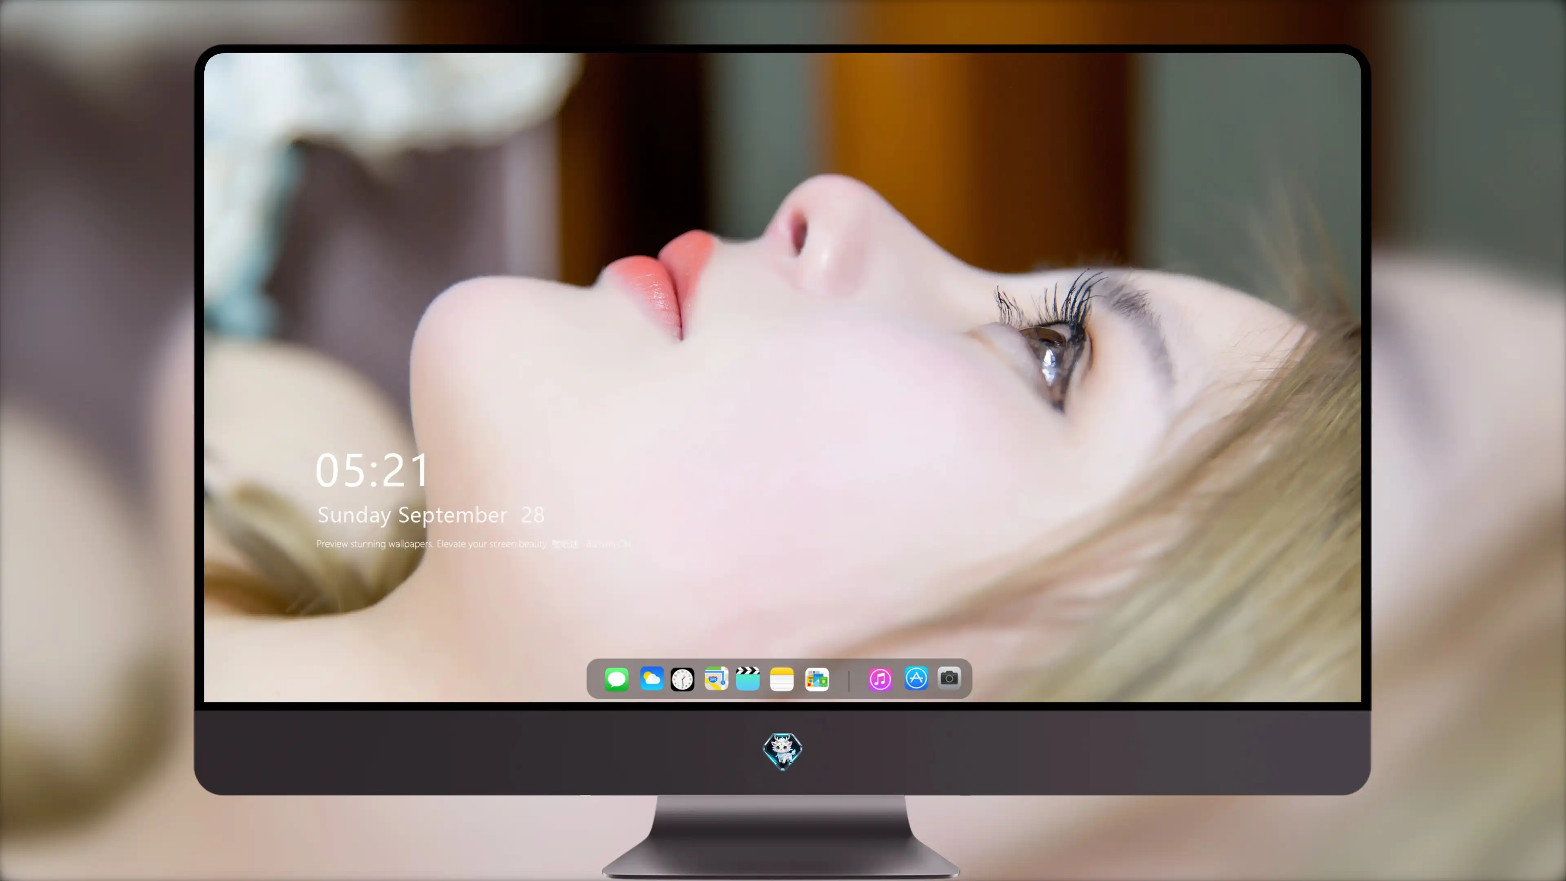The width and height of the screenshot is (1566, 881).
Task: Launch the Weather app from the dock
Action: [x=651, y=679]
